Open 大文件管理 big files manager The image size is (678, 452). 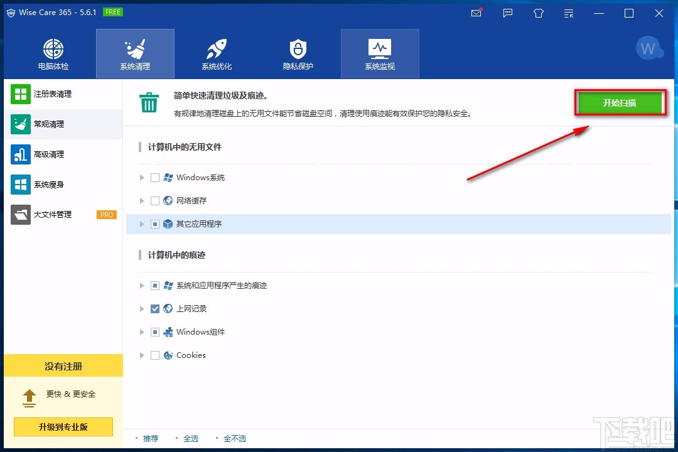point(63,215)
